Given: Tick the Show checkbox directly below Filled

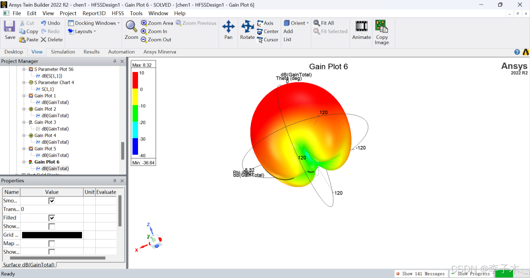Looking at the screenshot, I should (x=51, y=226).
